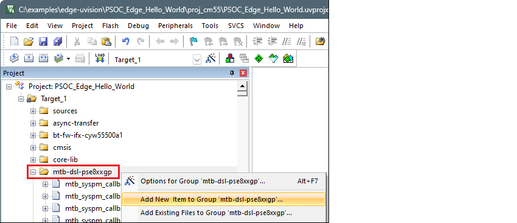Open Manage Project Items colored blocks icon
This screenshot has height=223, width=517.
pos(230,59)
